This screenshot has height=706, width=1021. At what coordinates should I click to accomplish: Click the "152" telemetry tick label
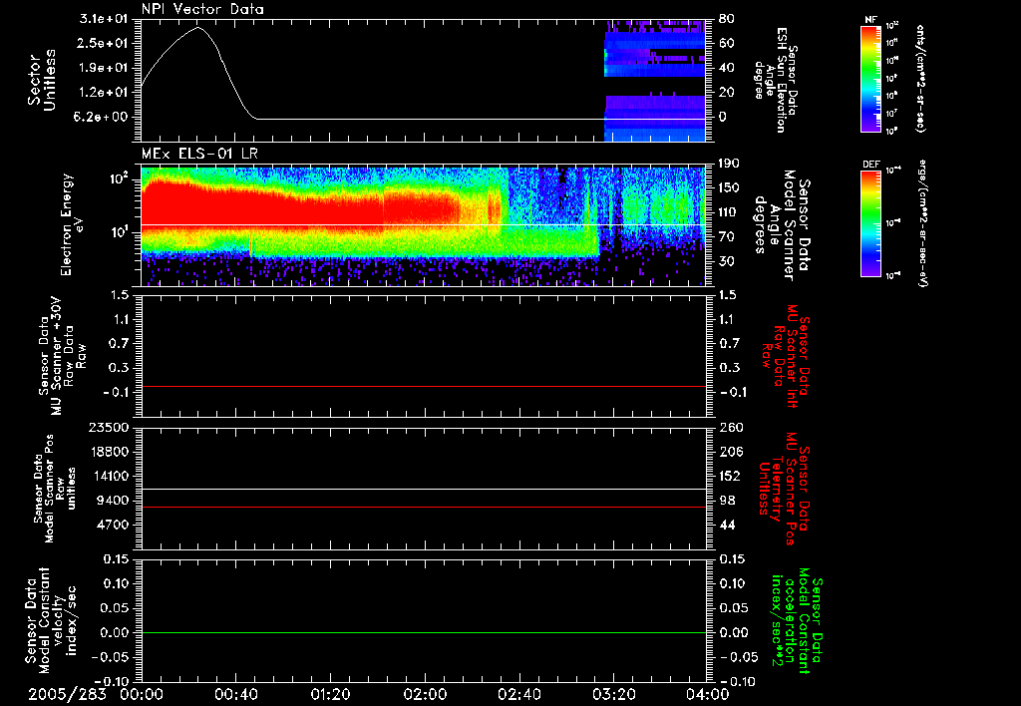pyautogui.click(x=729, y=476)
